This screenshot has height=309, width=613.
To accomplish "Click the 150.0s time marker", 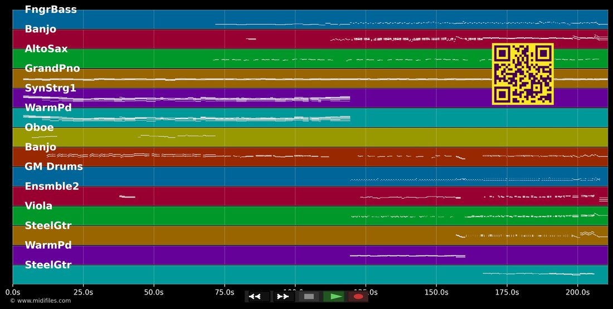I will pos(436,292).
